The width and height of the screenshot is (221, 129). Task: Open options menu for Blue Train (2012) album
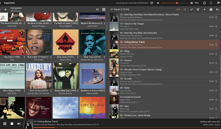point(104,57)
